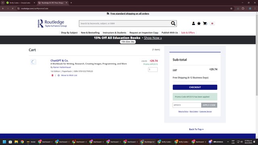Click the browser address bar URL

coord(35,8)
